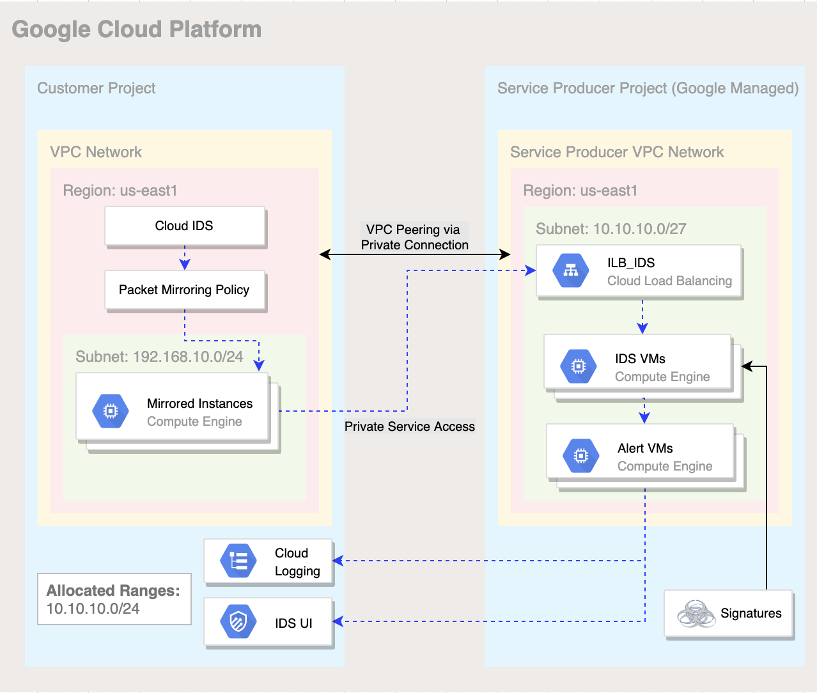
Task: Select the Cloud IDS box
Action: (x=184, y=225)
